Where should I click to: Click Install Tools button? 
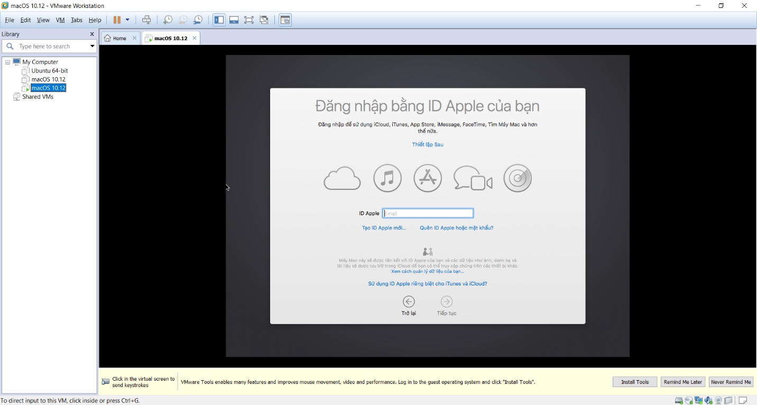[635, 382]
